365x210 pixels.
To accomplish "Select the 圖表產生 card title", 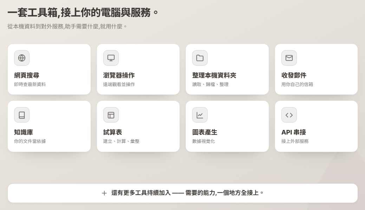I will 204,132.
